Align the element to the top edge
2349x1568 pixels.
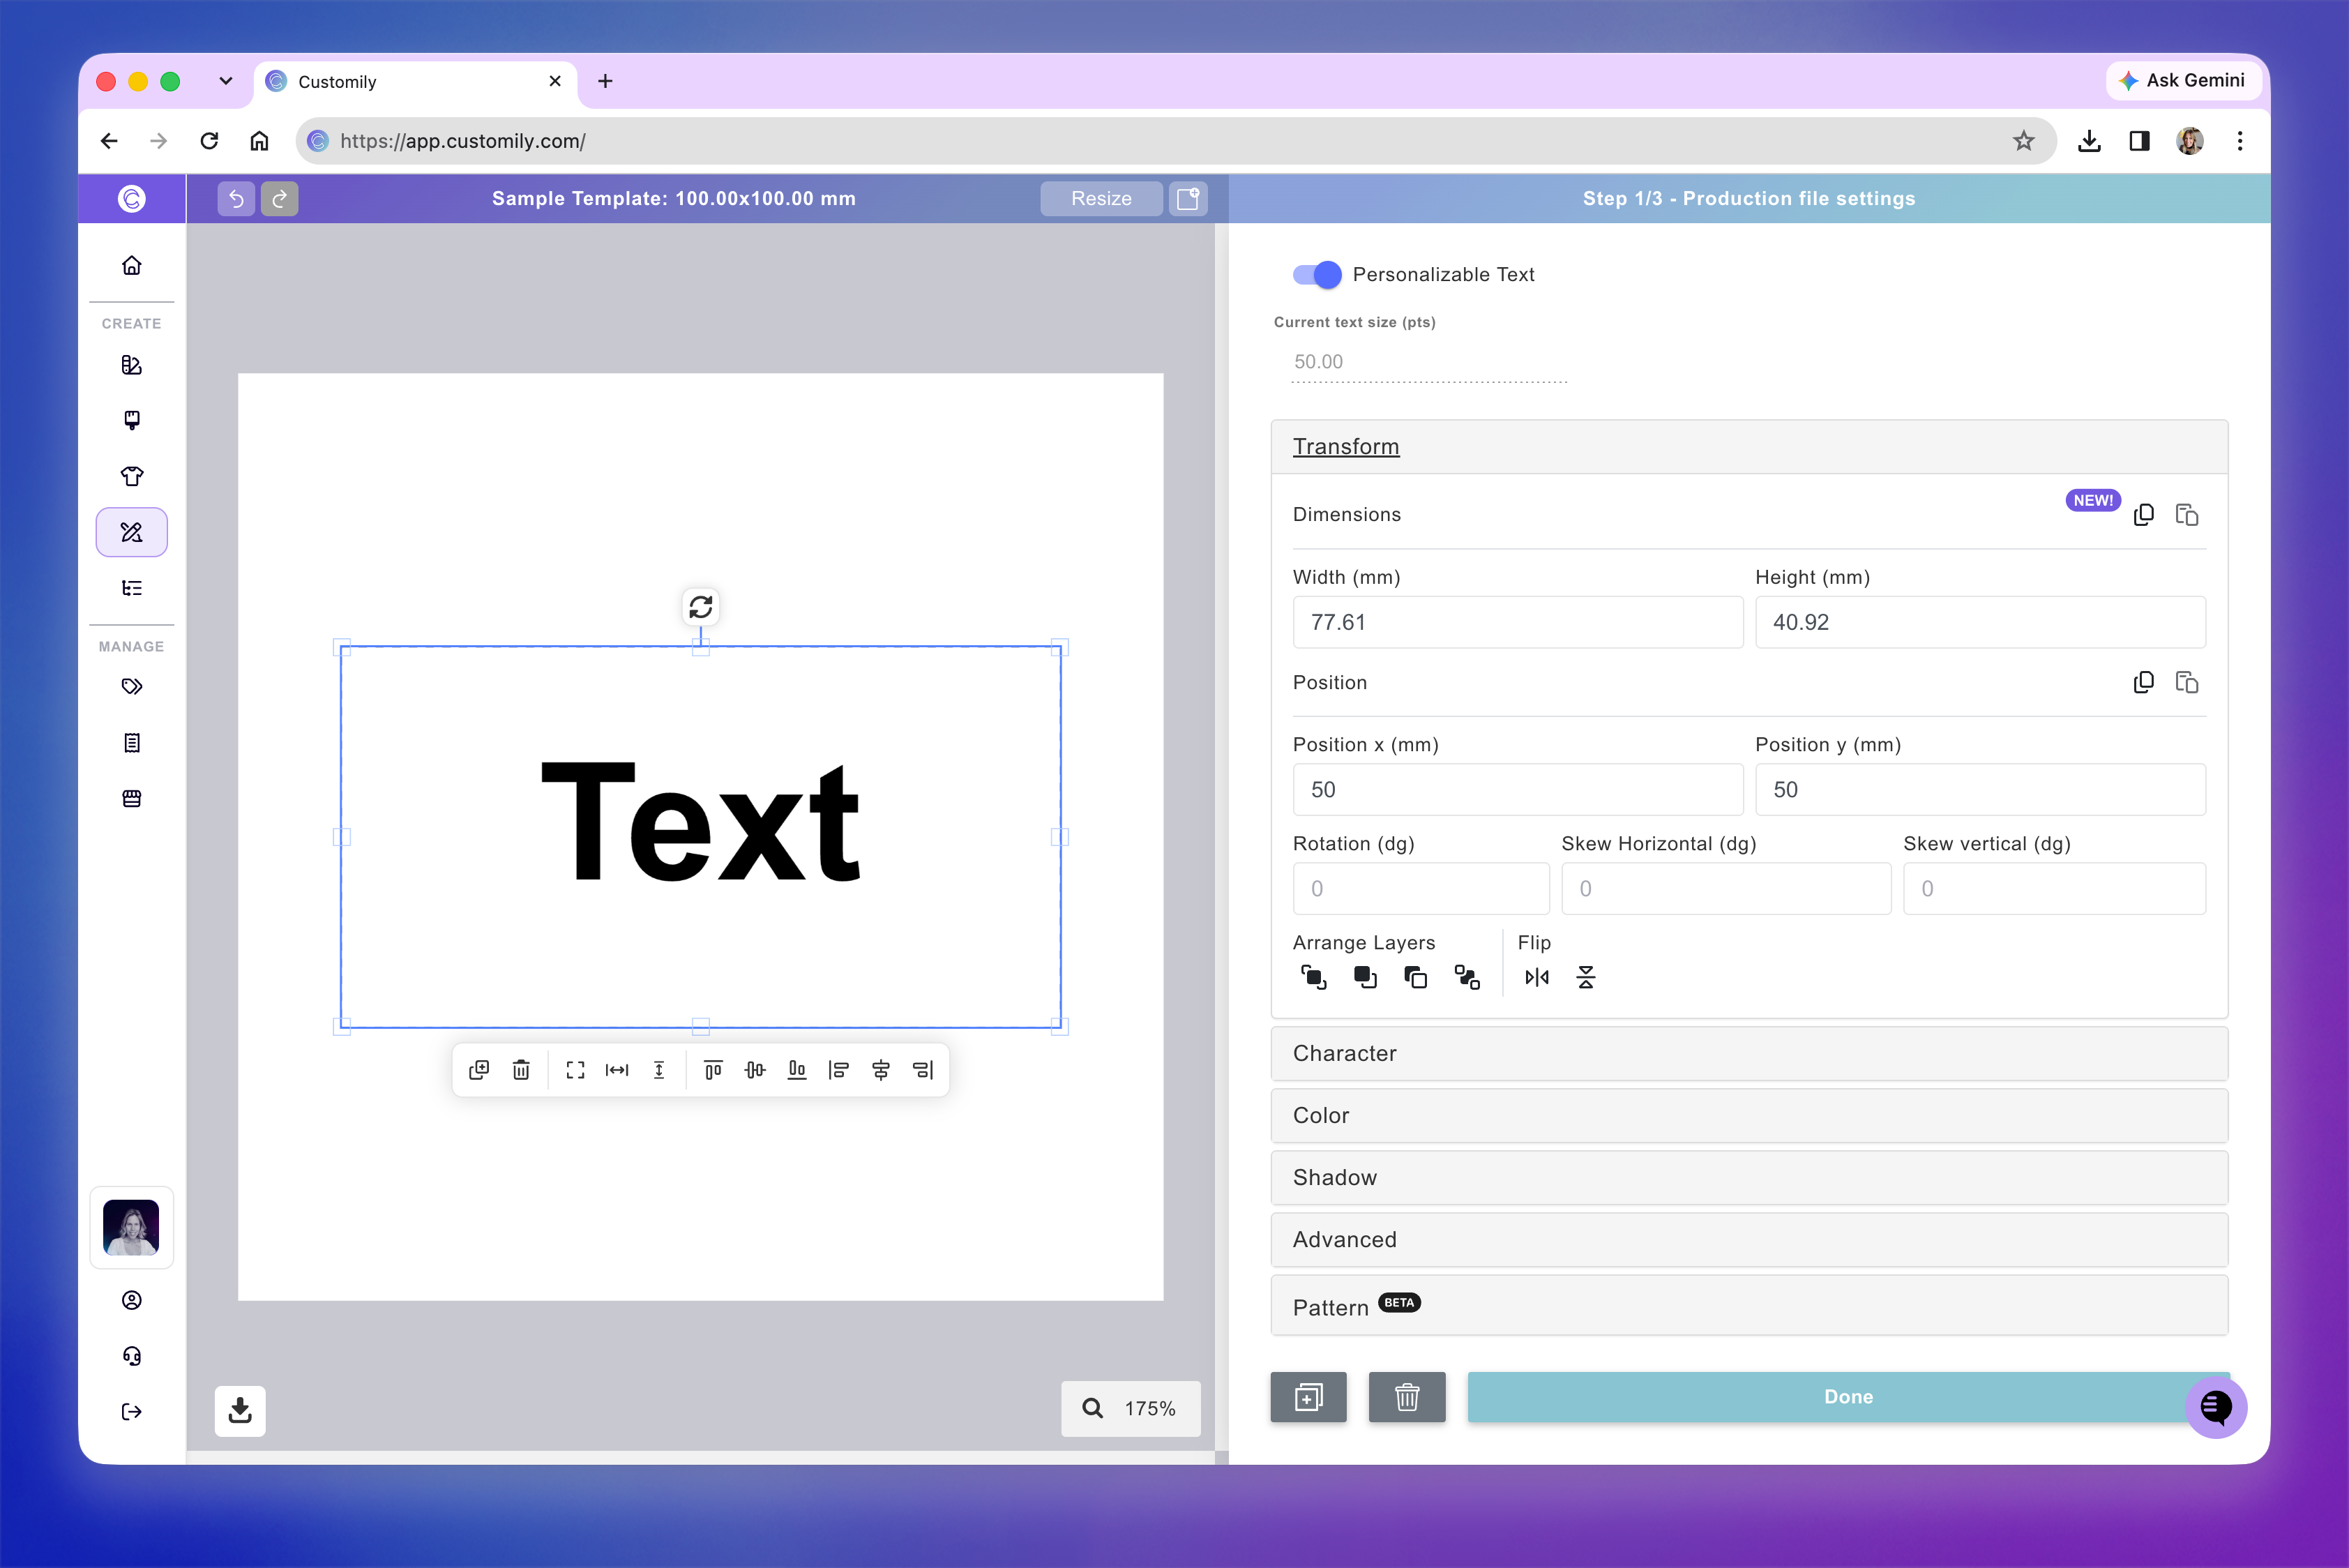tap(713, 1070)
